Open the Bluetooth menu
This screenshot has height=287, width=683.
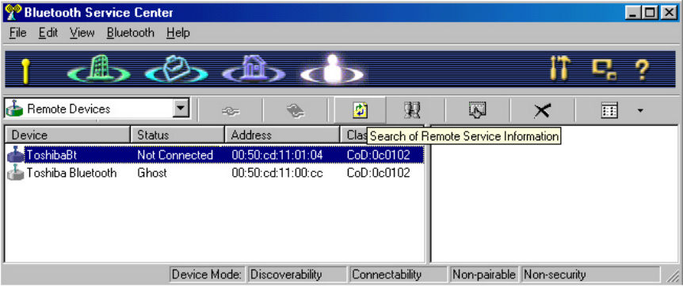point(130,33)
